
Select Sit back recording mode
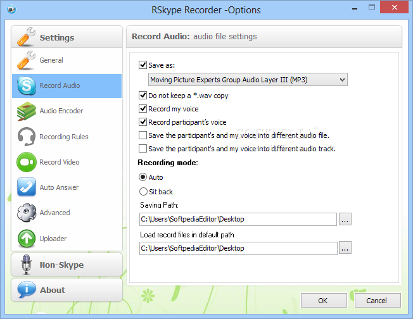pos(143,191)
